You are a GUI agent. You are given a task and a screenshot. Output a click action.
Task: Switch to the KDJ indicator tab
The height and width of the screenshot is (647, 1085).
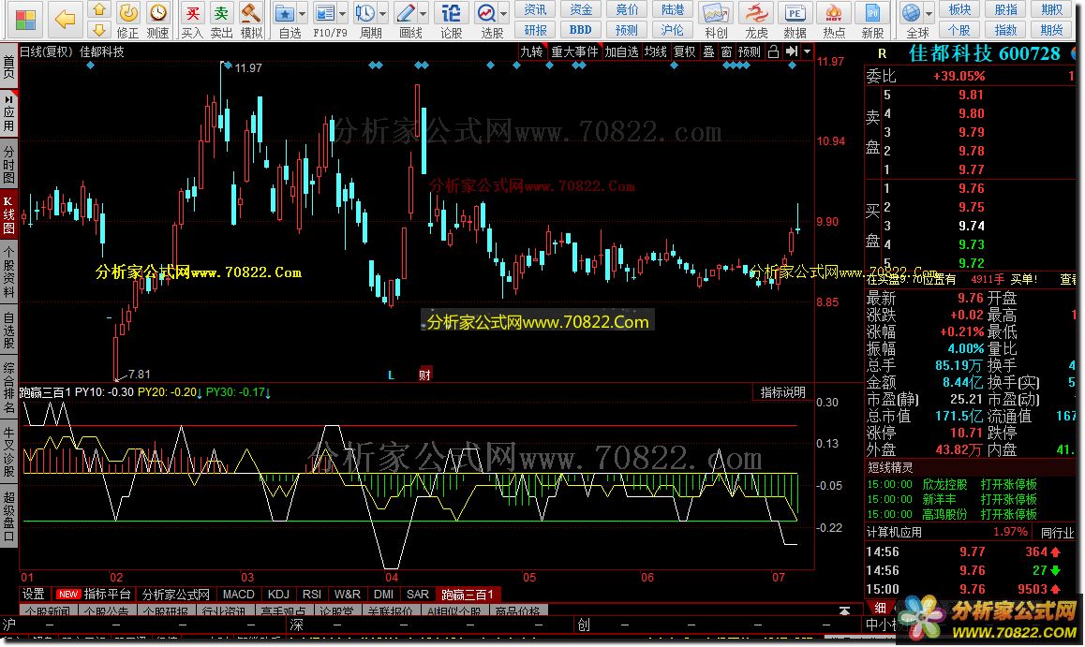point(278,595)
